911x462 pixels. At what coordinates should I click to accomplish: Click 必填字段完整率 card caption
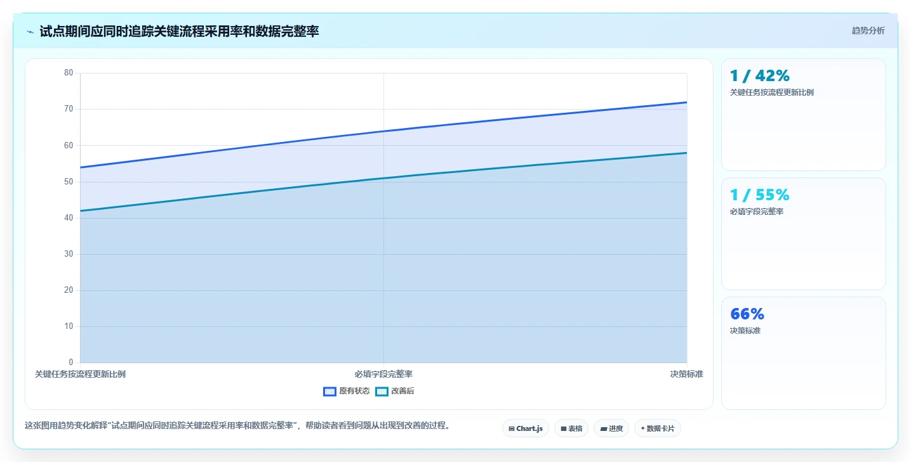pyautogui.click(x=757, y=212)
